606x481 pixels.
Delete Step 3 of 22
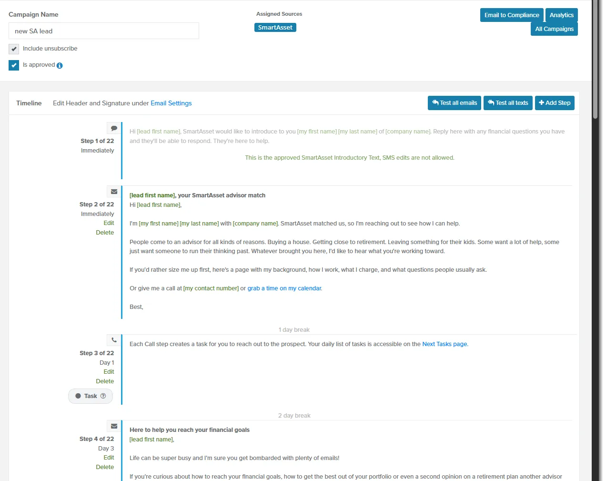(105, 381)
